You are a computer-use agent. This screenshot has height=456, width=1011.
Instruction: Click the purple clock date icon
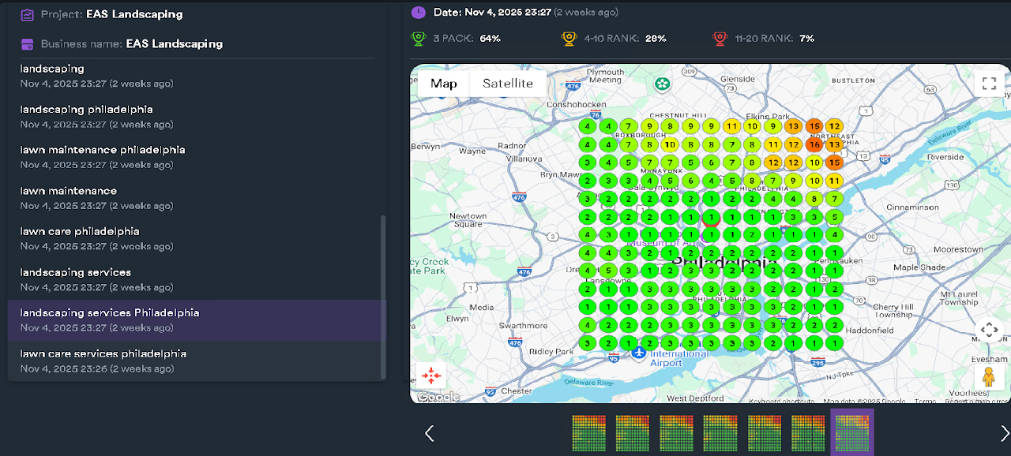click(418, 12)
